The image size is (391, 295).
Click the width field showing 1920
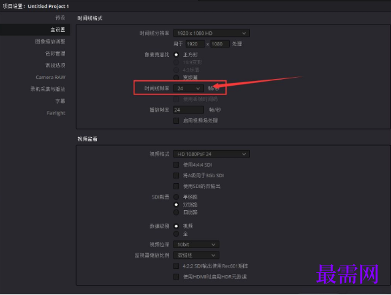[195, 44]
